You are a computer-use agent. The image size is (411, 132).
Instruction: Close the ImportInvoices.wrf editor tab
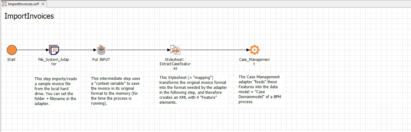[43, 4]
